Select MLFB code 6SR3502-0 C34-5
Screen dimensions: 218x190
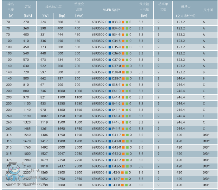pos(112,41)
